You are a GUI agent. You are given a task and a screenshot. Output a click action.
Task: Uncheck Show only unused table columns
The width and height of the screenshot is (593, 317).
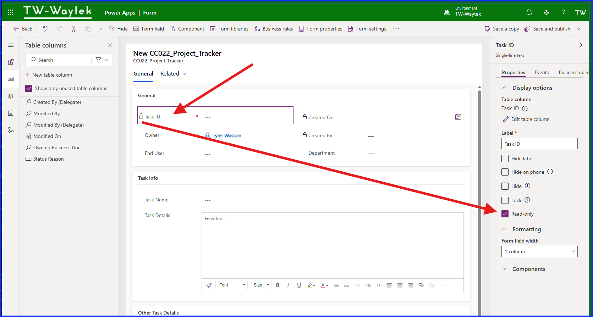[29, 88]
